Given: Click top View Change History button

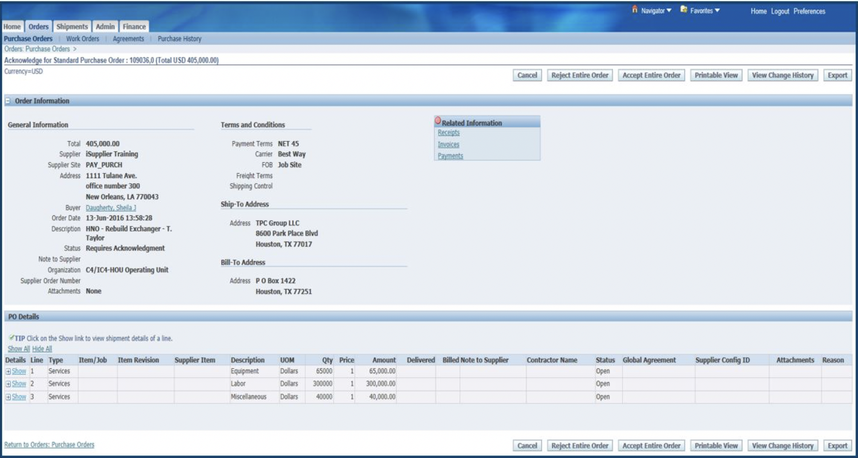Looking at the screenshot, I should (783, 75).
